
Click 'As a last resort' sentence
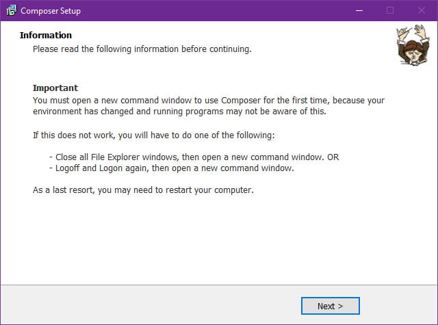click(143, 190)
